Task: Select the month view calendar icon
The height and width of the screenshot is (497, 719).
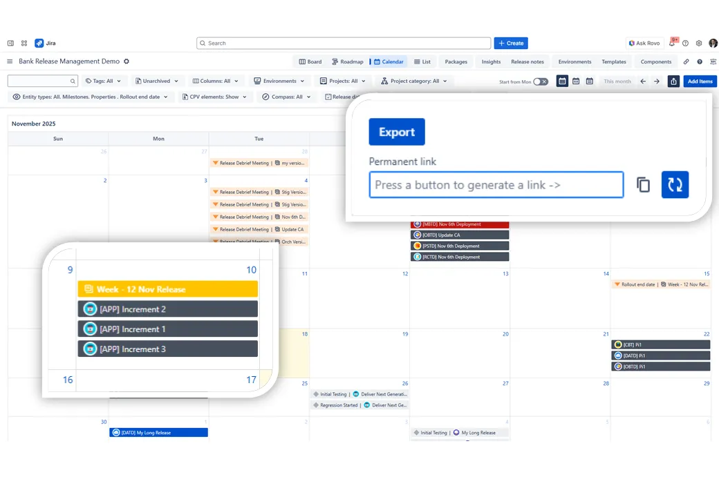Action: pyautogui.click(x=563, y=81)
